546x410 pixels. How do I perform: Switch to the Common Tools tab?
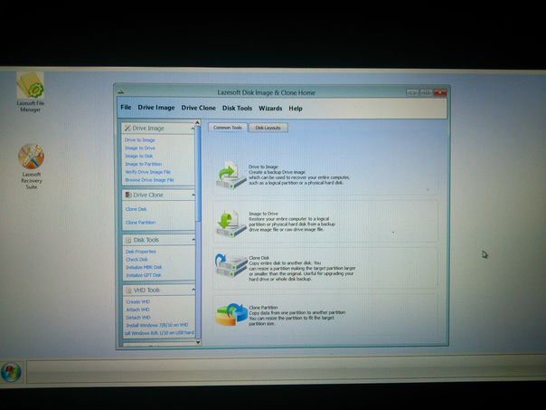228,128
